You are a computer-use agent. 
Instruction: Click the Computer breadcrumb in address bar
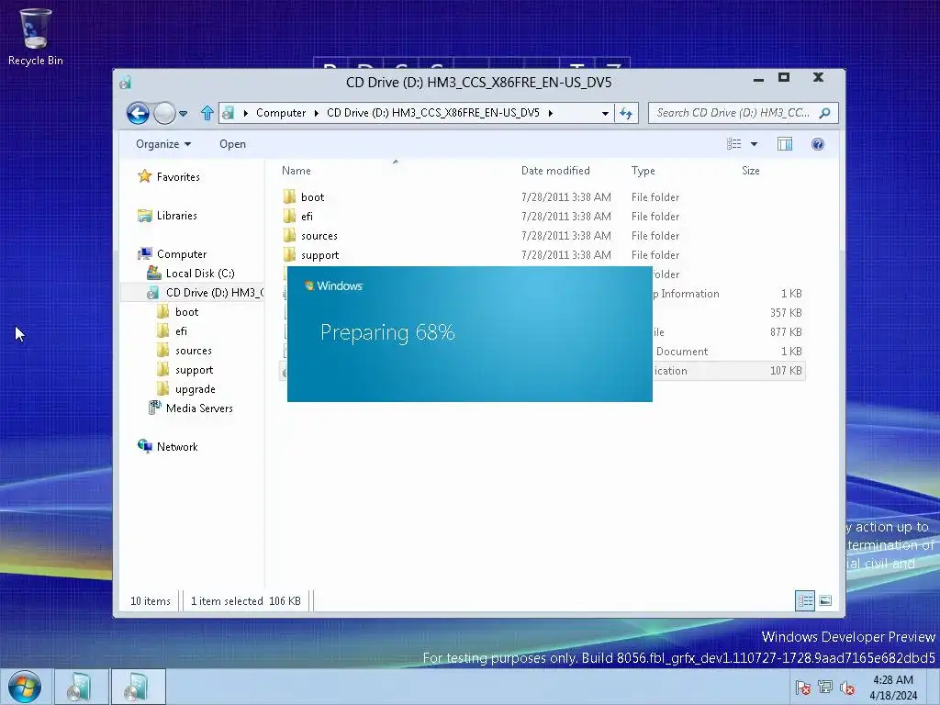(281, 113)
